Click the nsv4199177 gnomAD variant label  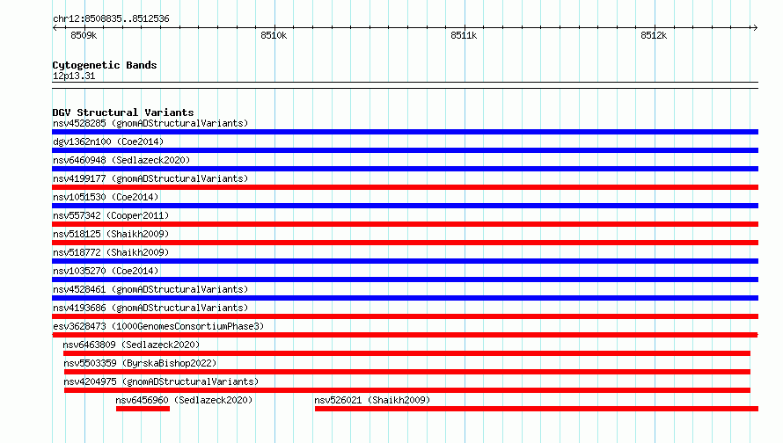pos(150,178)
